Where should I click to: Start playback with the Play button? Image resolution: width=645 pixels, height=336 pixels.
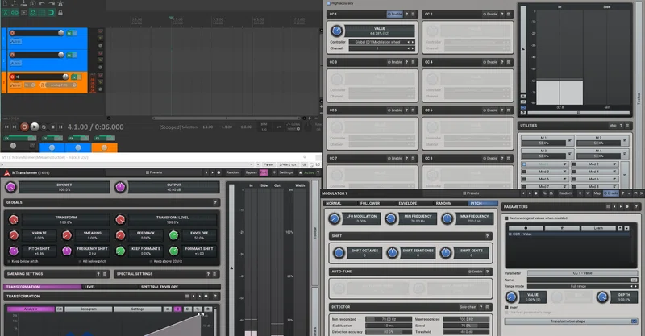(35, 127)
